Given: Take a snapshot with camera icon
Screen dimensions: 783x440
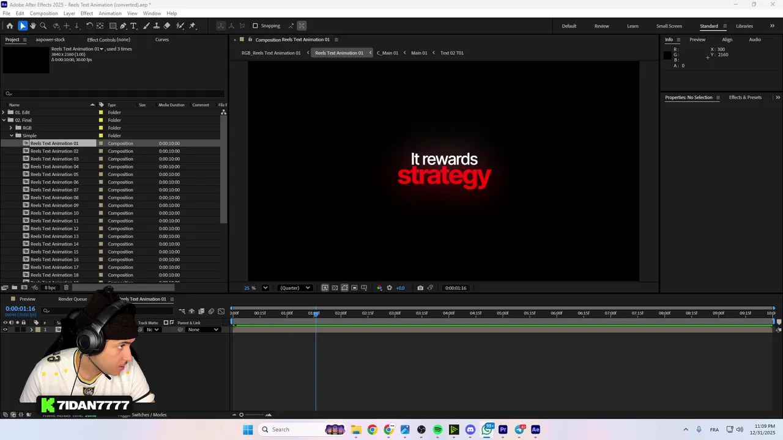Looking at the screenshot, I should 420,288.
